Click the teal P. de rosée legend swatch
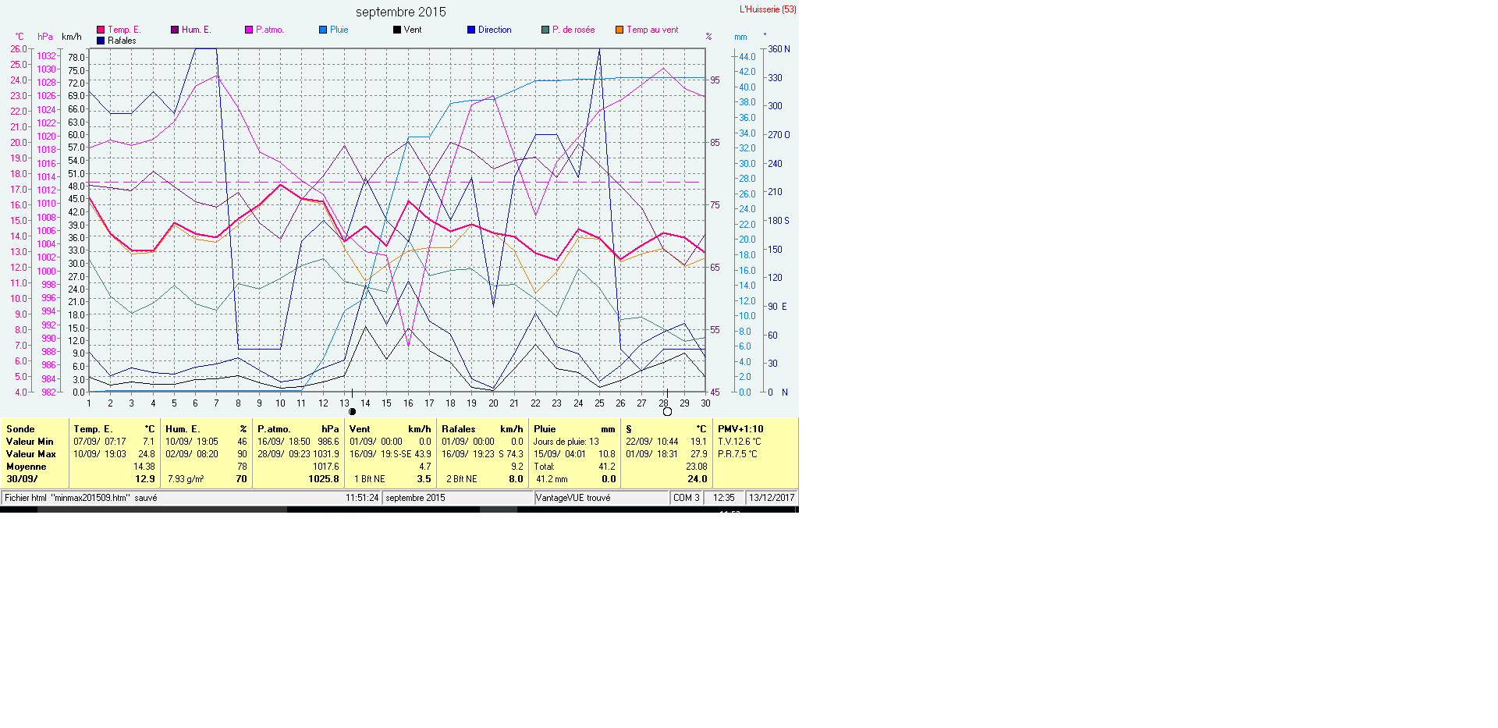The height and width of the screenshot is (728, 1498). [545, 30]
